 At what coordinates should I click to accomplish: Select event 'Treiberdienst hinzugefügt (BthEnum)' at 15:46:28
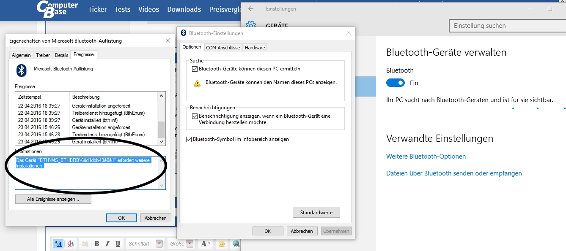(86, 135)
